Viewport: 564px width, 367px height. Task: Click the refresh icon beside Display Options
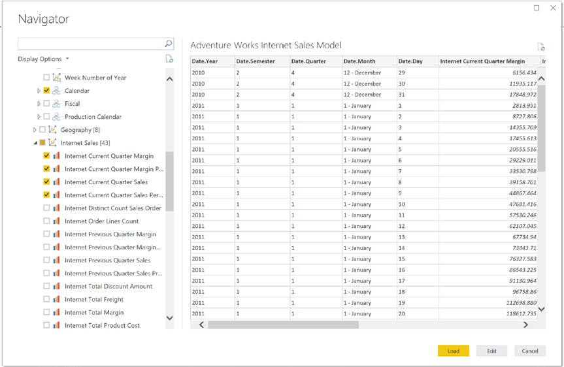pyautogui.click(x=169, y=59)
